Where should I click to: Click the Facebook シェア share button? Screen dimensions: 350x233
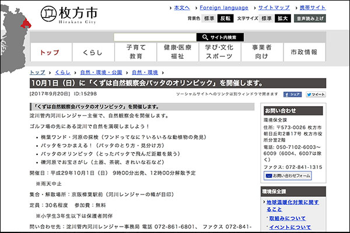[x=292, y=94]
